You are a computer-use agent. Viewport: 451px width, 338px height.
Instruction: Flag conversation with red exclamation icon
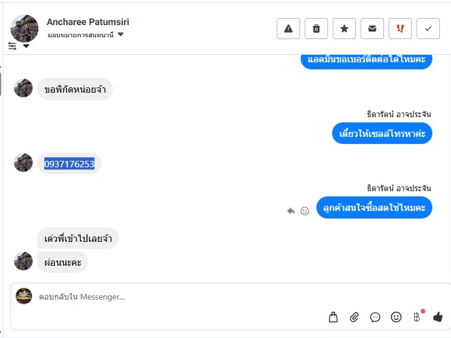[400, 29]
